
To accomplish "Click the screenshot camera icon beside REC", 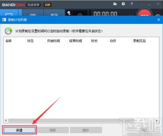I will click(x=158, y=15).
